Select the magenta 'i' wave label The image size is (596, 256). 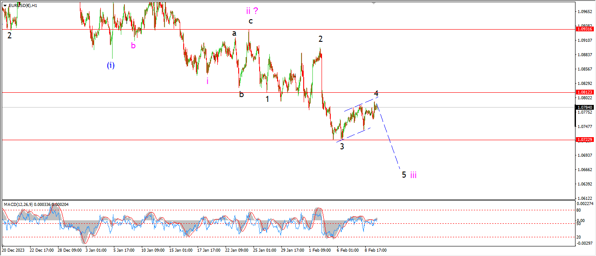click(x=207, y=81)
